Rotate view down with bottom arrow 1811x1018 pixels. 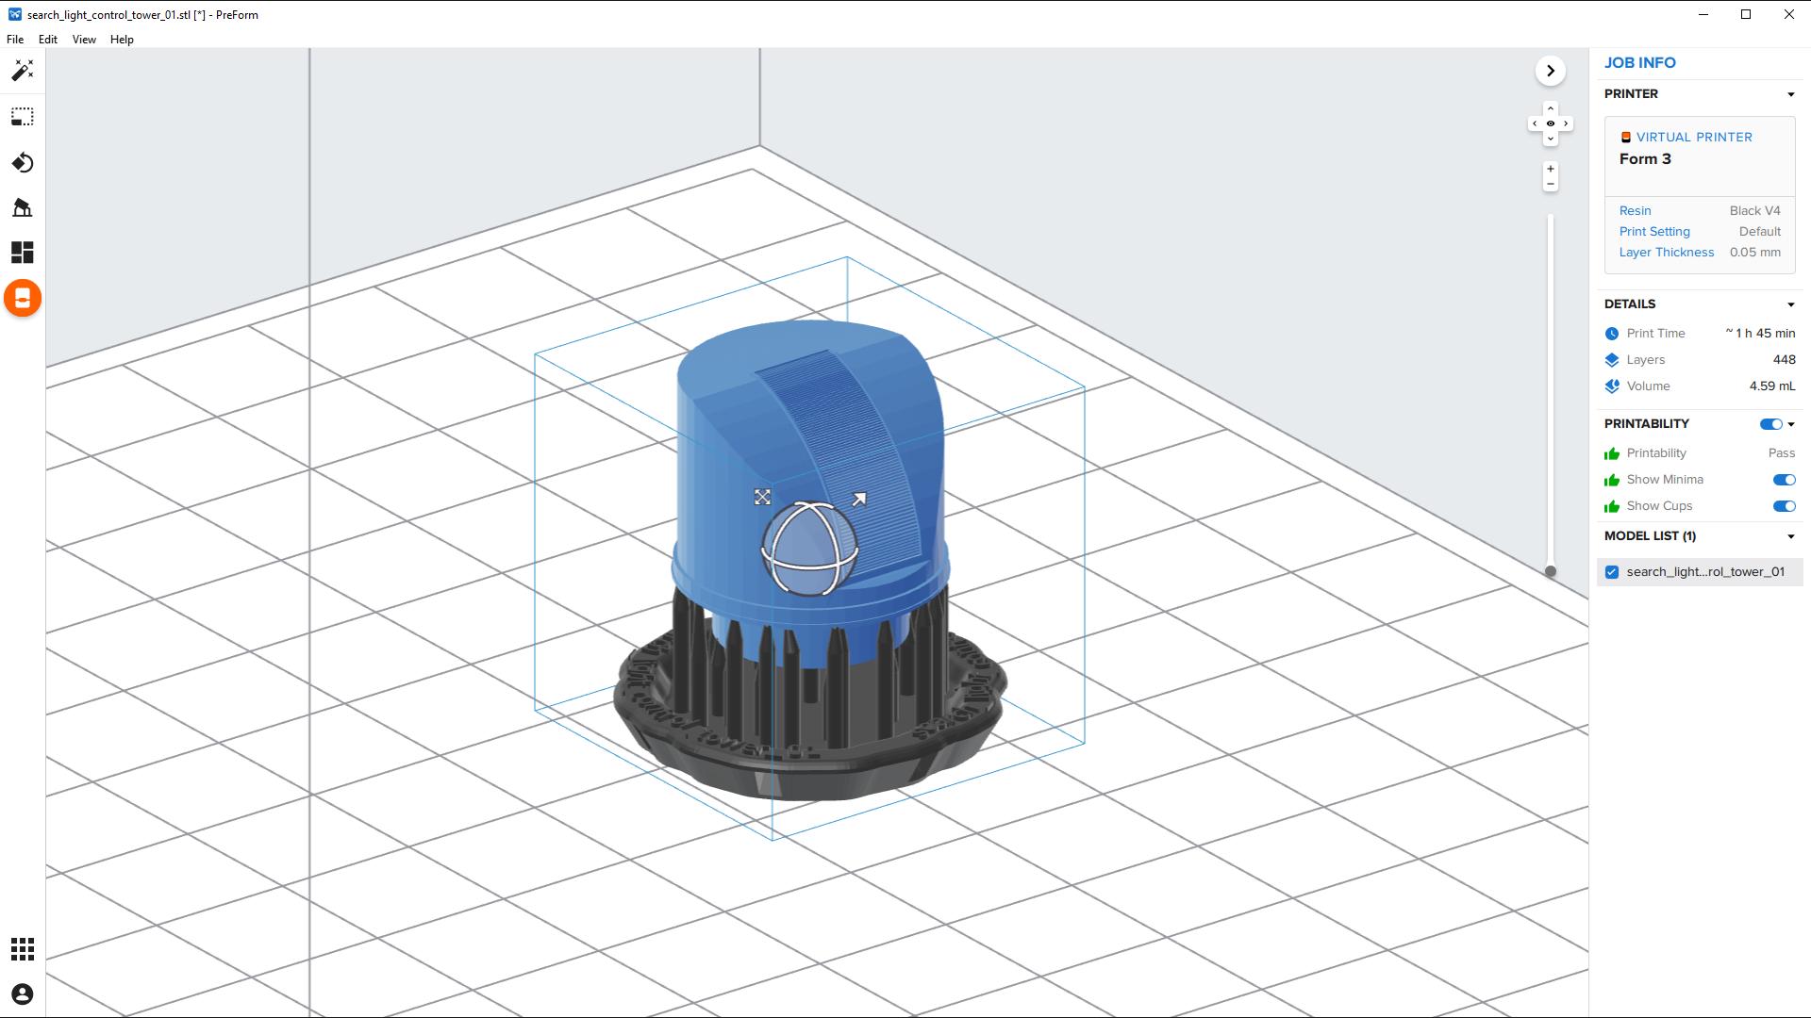click(1551, 140)
